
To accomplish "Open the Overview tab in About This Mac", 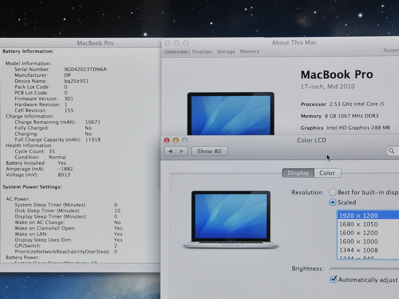I will point(176,52).
